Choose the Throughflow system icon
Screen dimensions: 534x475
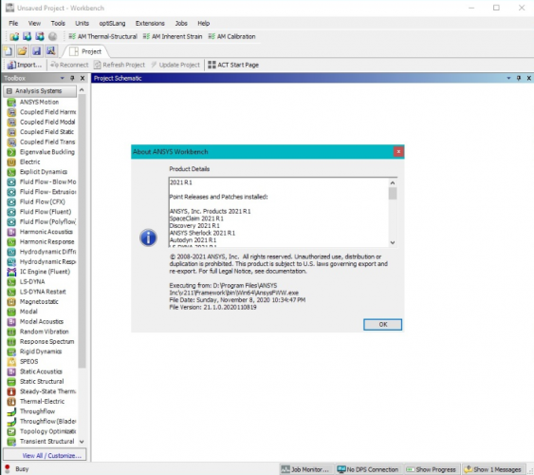11,411
